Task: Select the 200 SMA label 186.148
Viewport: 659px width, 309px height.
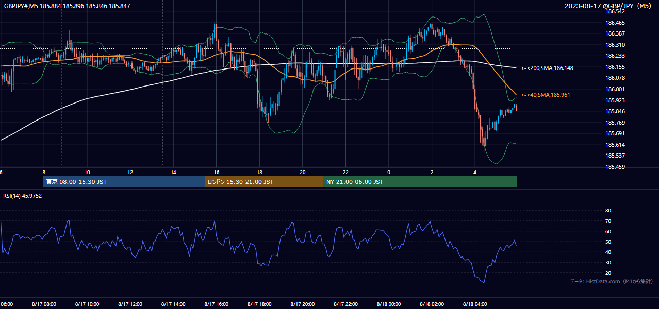Action: coord(547,68)
